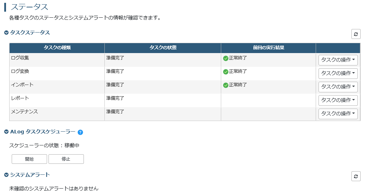The width and height of the screenshot is (367, 196).
Task: Click green check icon in ログ変換 row
Action: (226, 72)
